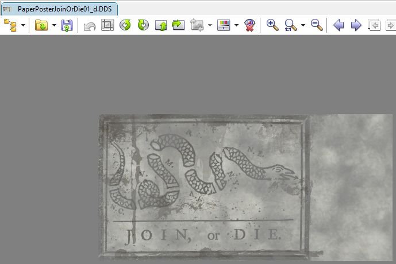Open the folder tree view icon

[x=10, y=25]
